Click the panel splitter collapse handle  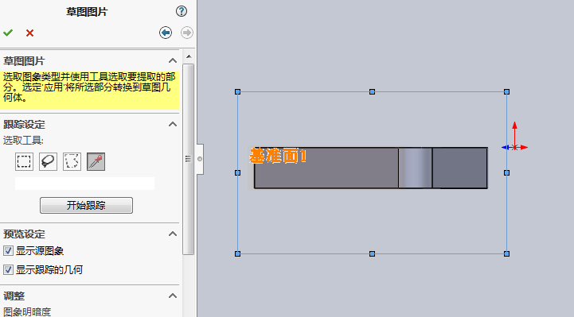(x=200, y=159)
